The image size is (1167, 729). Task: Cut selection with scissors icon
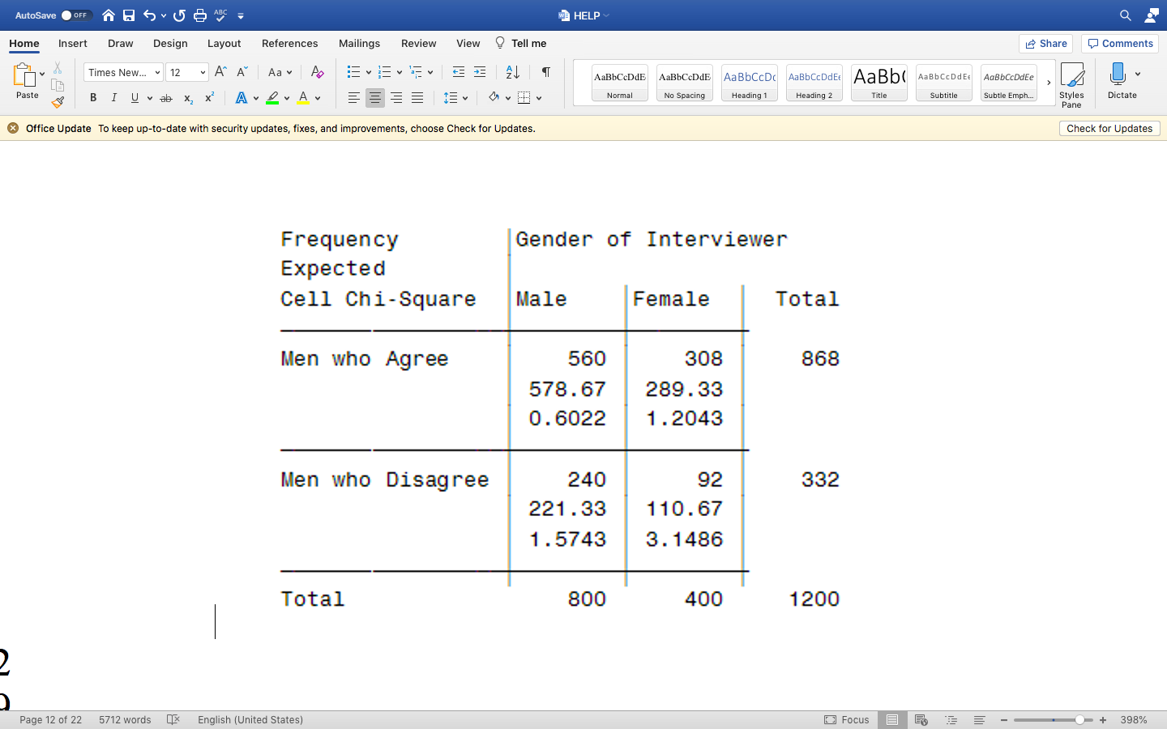point(58,68)
